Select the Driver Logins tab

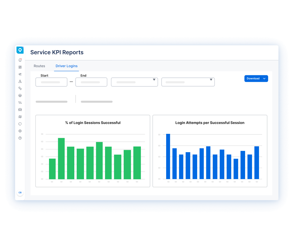click(67, 66)
